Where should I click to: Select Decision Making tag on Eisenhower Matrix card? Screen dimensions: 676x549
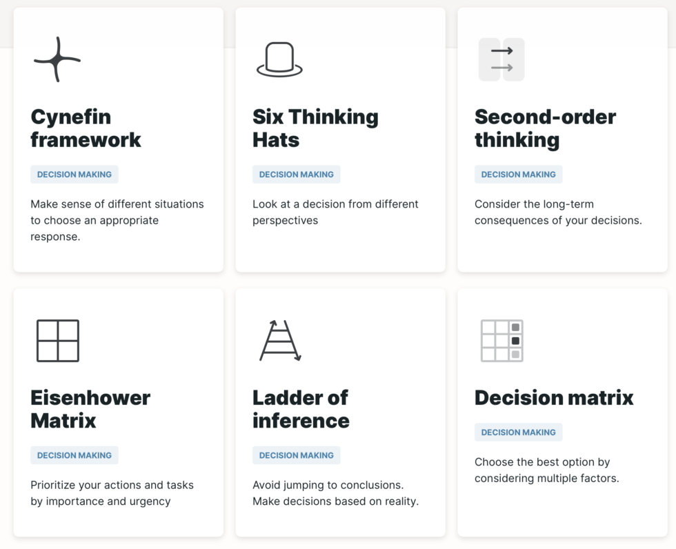[x=74, y=455]
